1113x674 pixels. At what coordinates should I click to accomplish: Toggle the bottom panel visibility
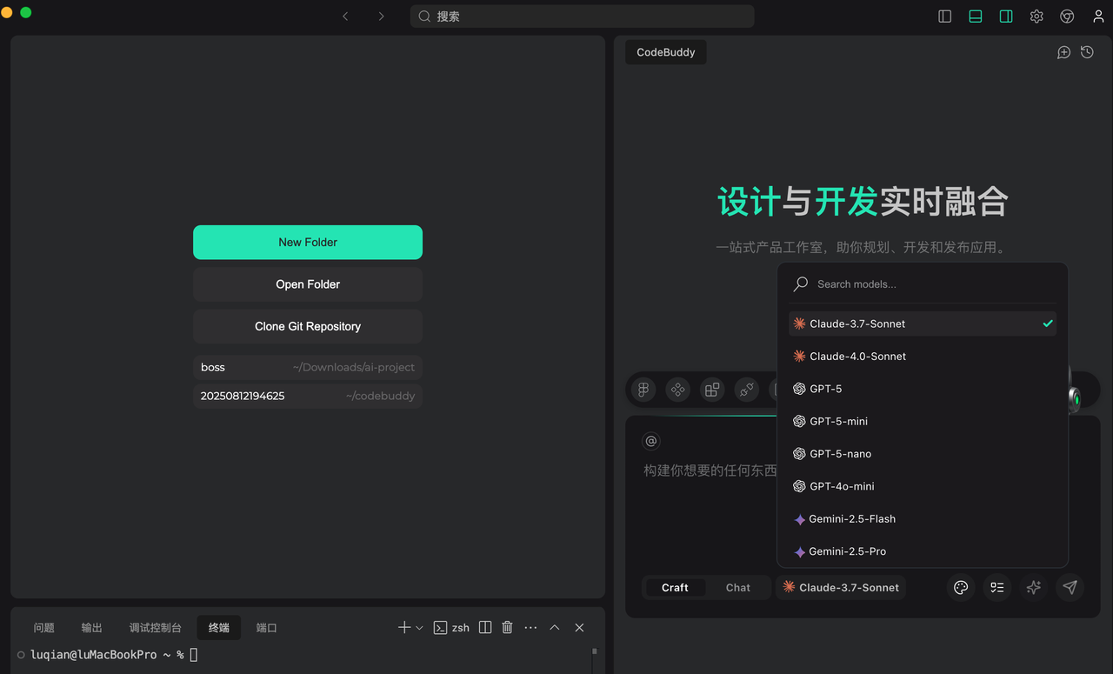pyautogui.click(x=975, y=16)
